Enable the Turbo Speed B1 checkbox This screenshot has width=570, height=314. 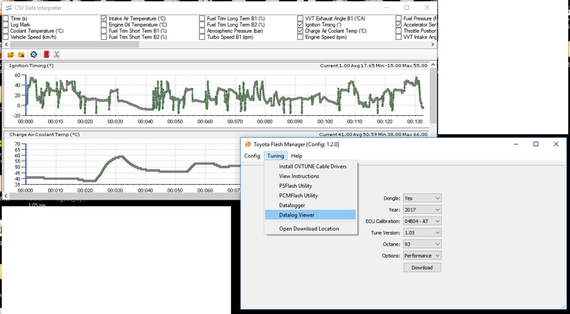[x=202, y=37]
